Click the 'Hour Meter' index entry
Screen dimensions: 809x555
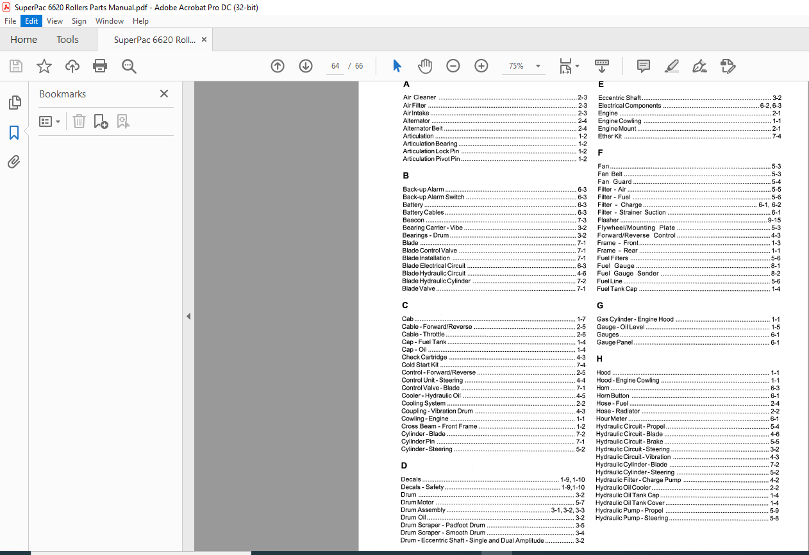coord(688,419)
